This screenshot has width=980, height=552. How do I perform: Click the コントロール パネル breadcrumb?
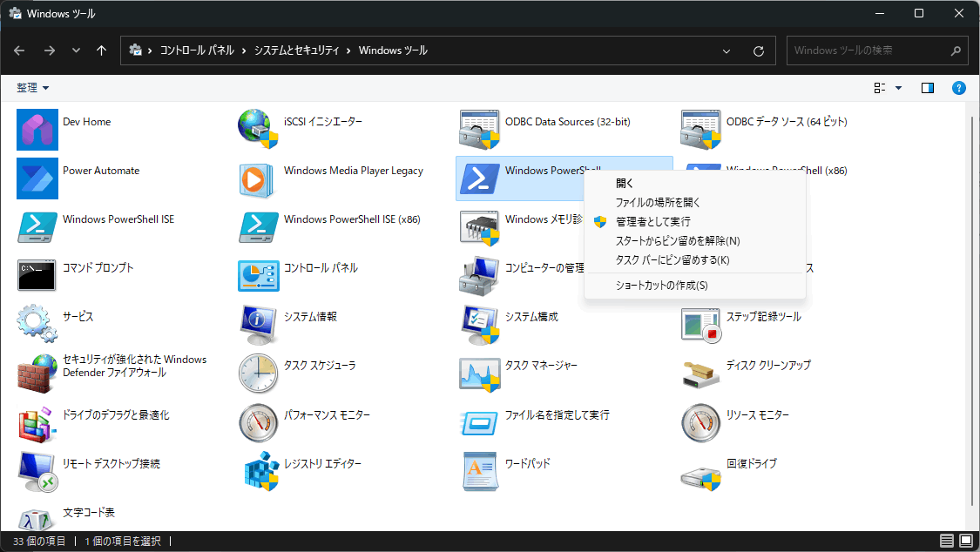[x=197, y=50]
